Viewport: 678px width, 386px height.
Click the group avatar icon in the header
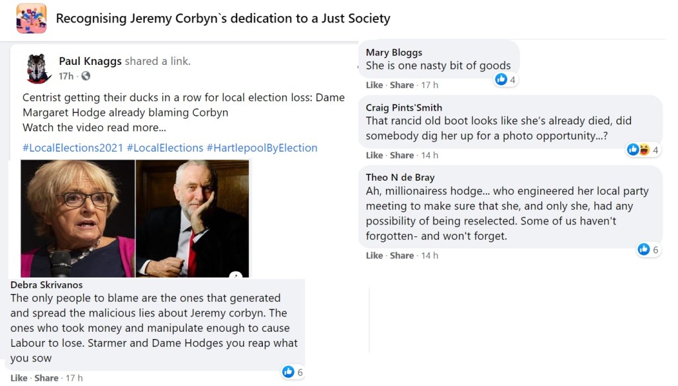31,19
